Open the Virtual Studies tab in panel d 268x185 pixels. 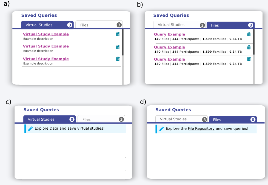178,119
